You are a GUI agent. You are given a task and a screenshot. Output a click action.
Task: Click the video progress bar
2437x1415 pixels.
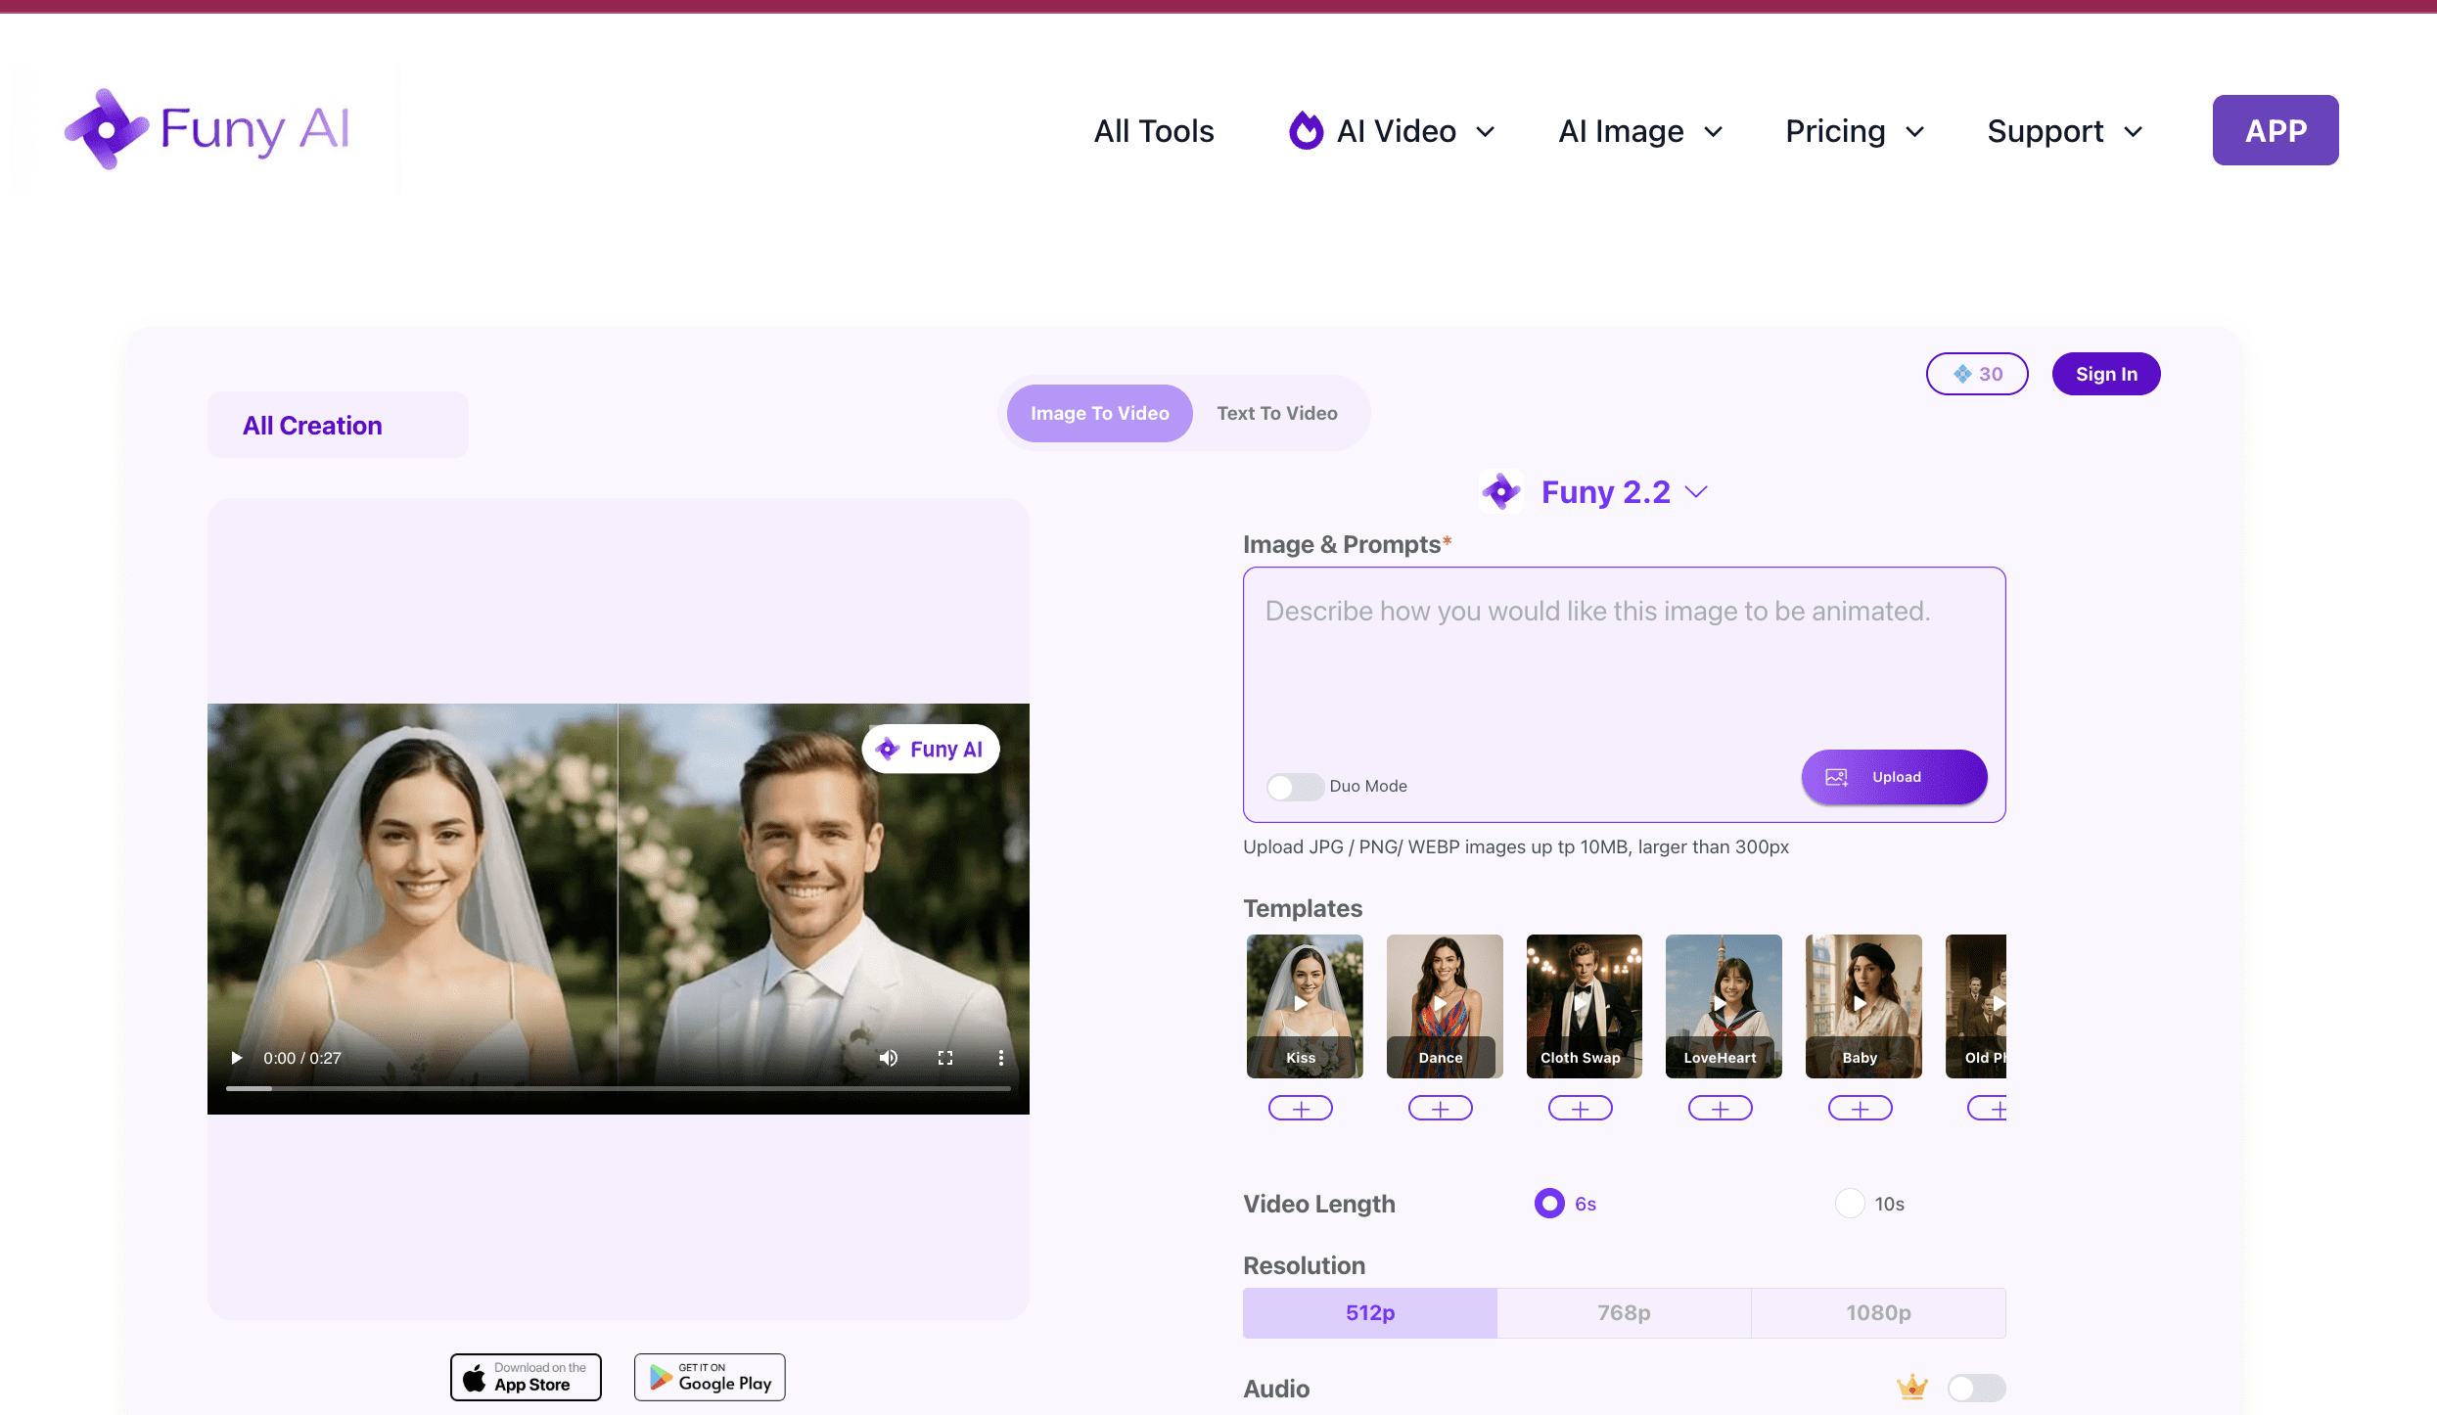(618, 1088)
